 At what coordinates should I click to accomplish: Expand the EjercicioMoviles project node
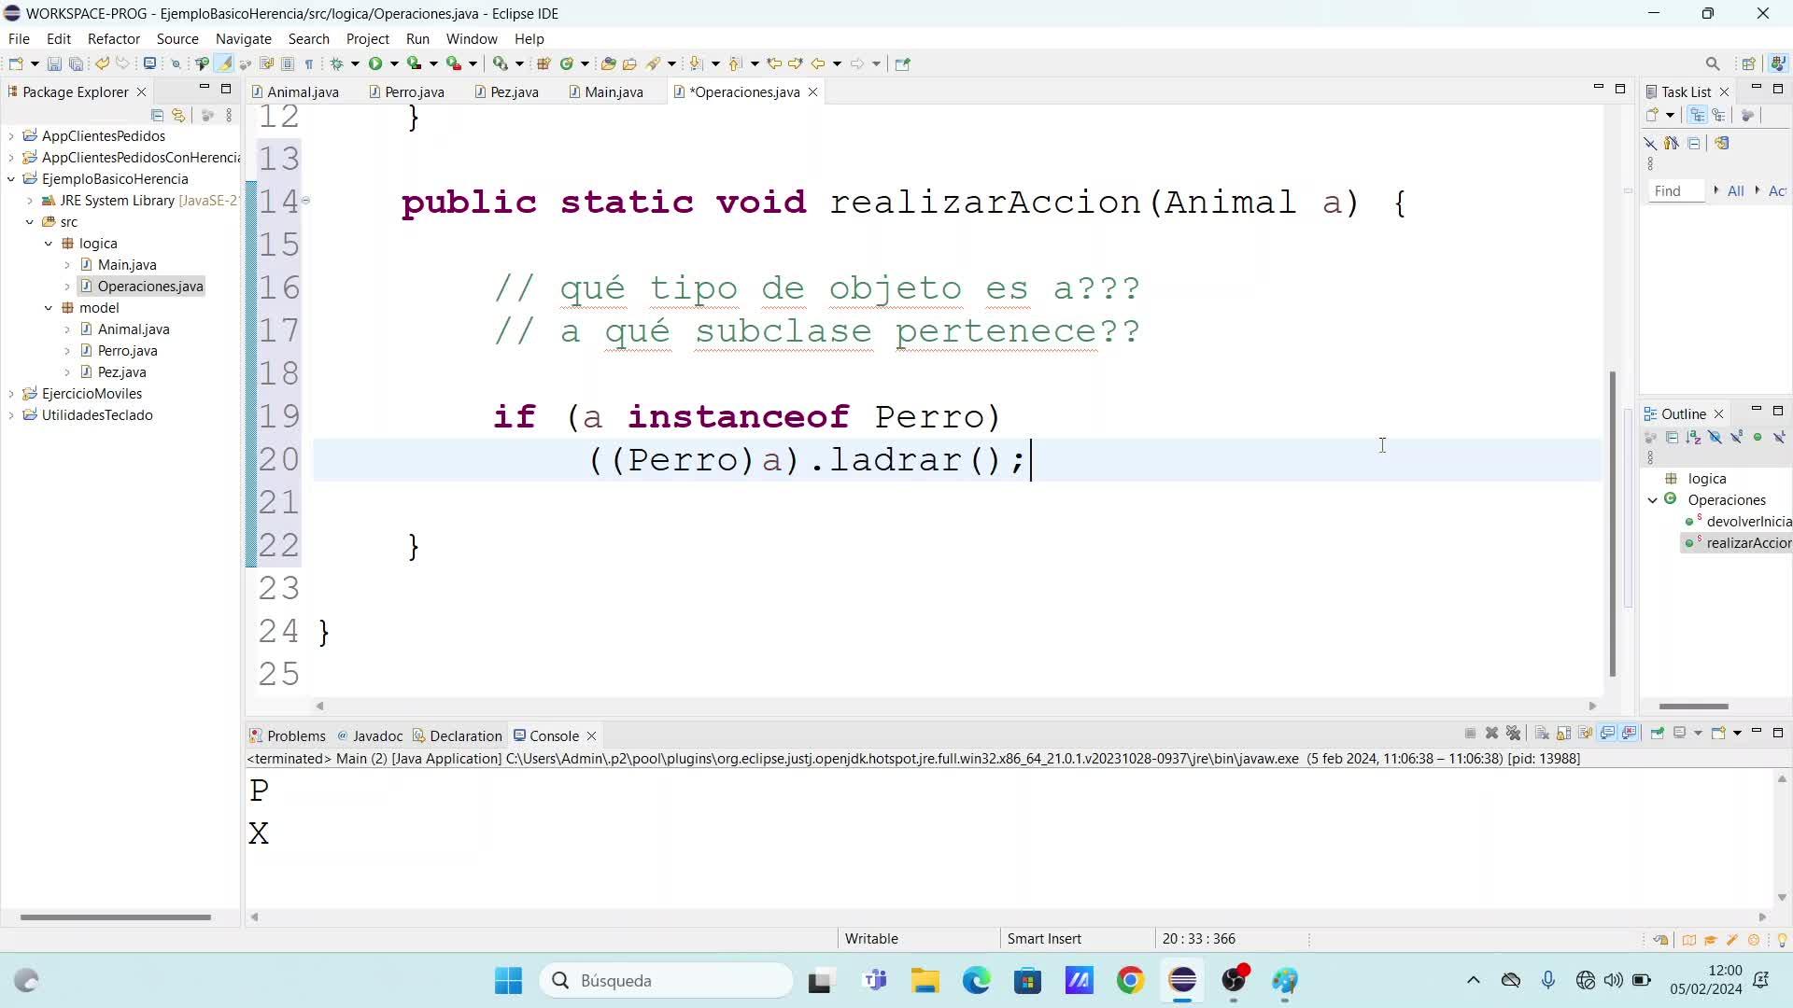point(11,394)
